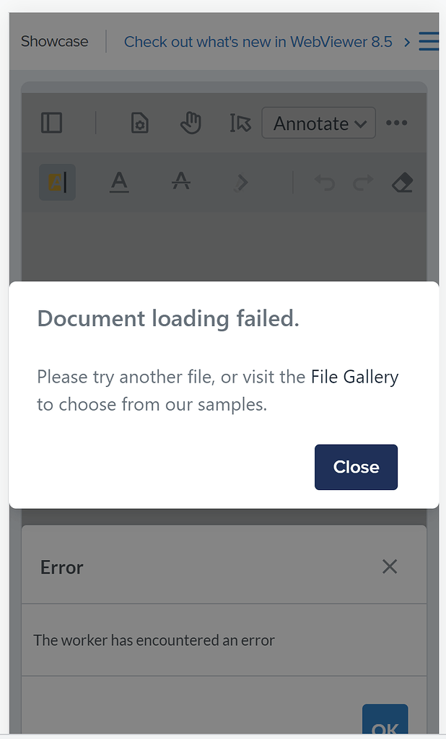Select the strikeout text tool
446x739 pixels.
coord(181,181)
